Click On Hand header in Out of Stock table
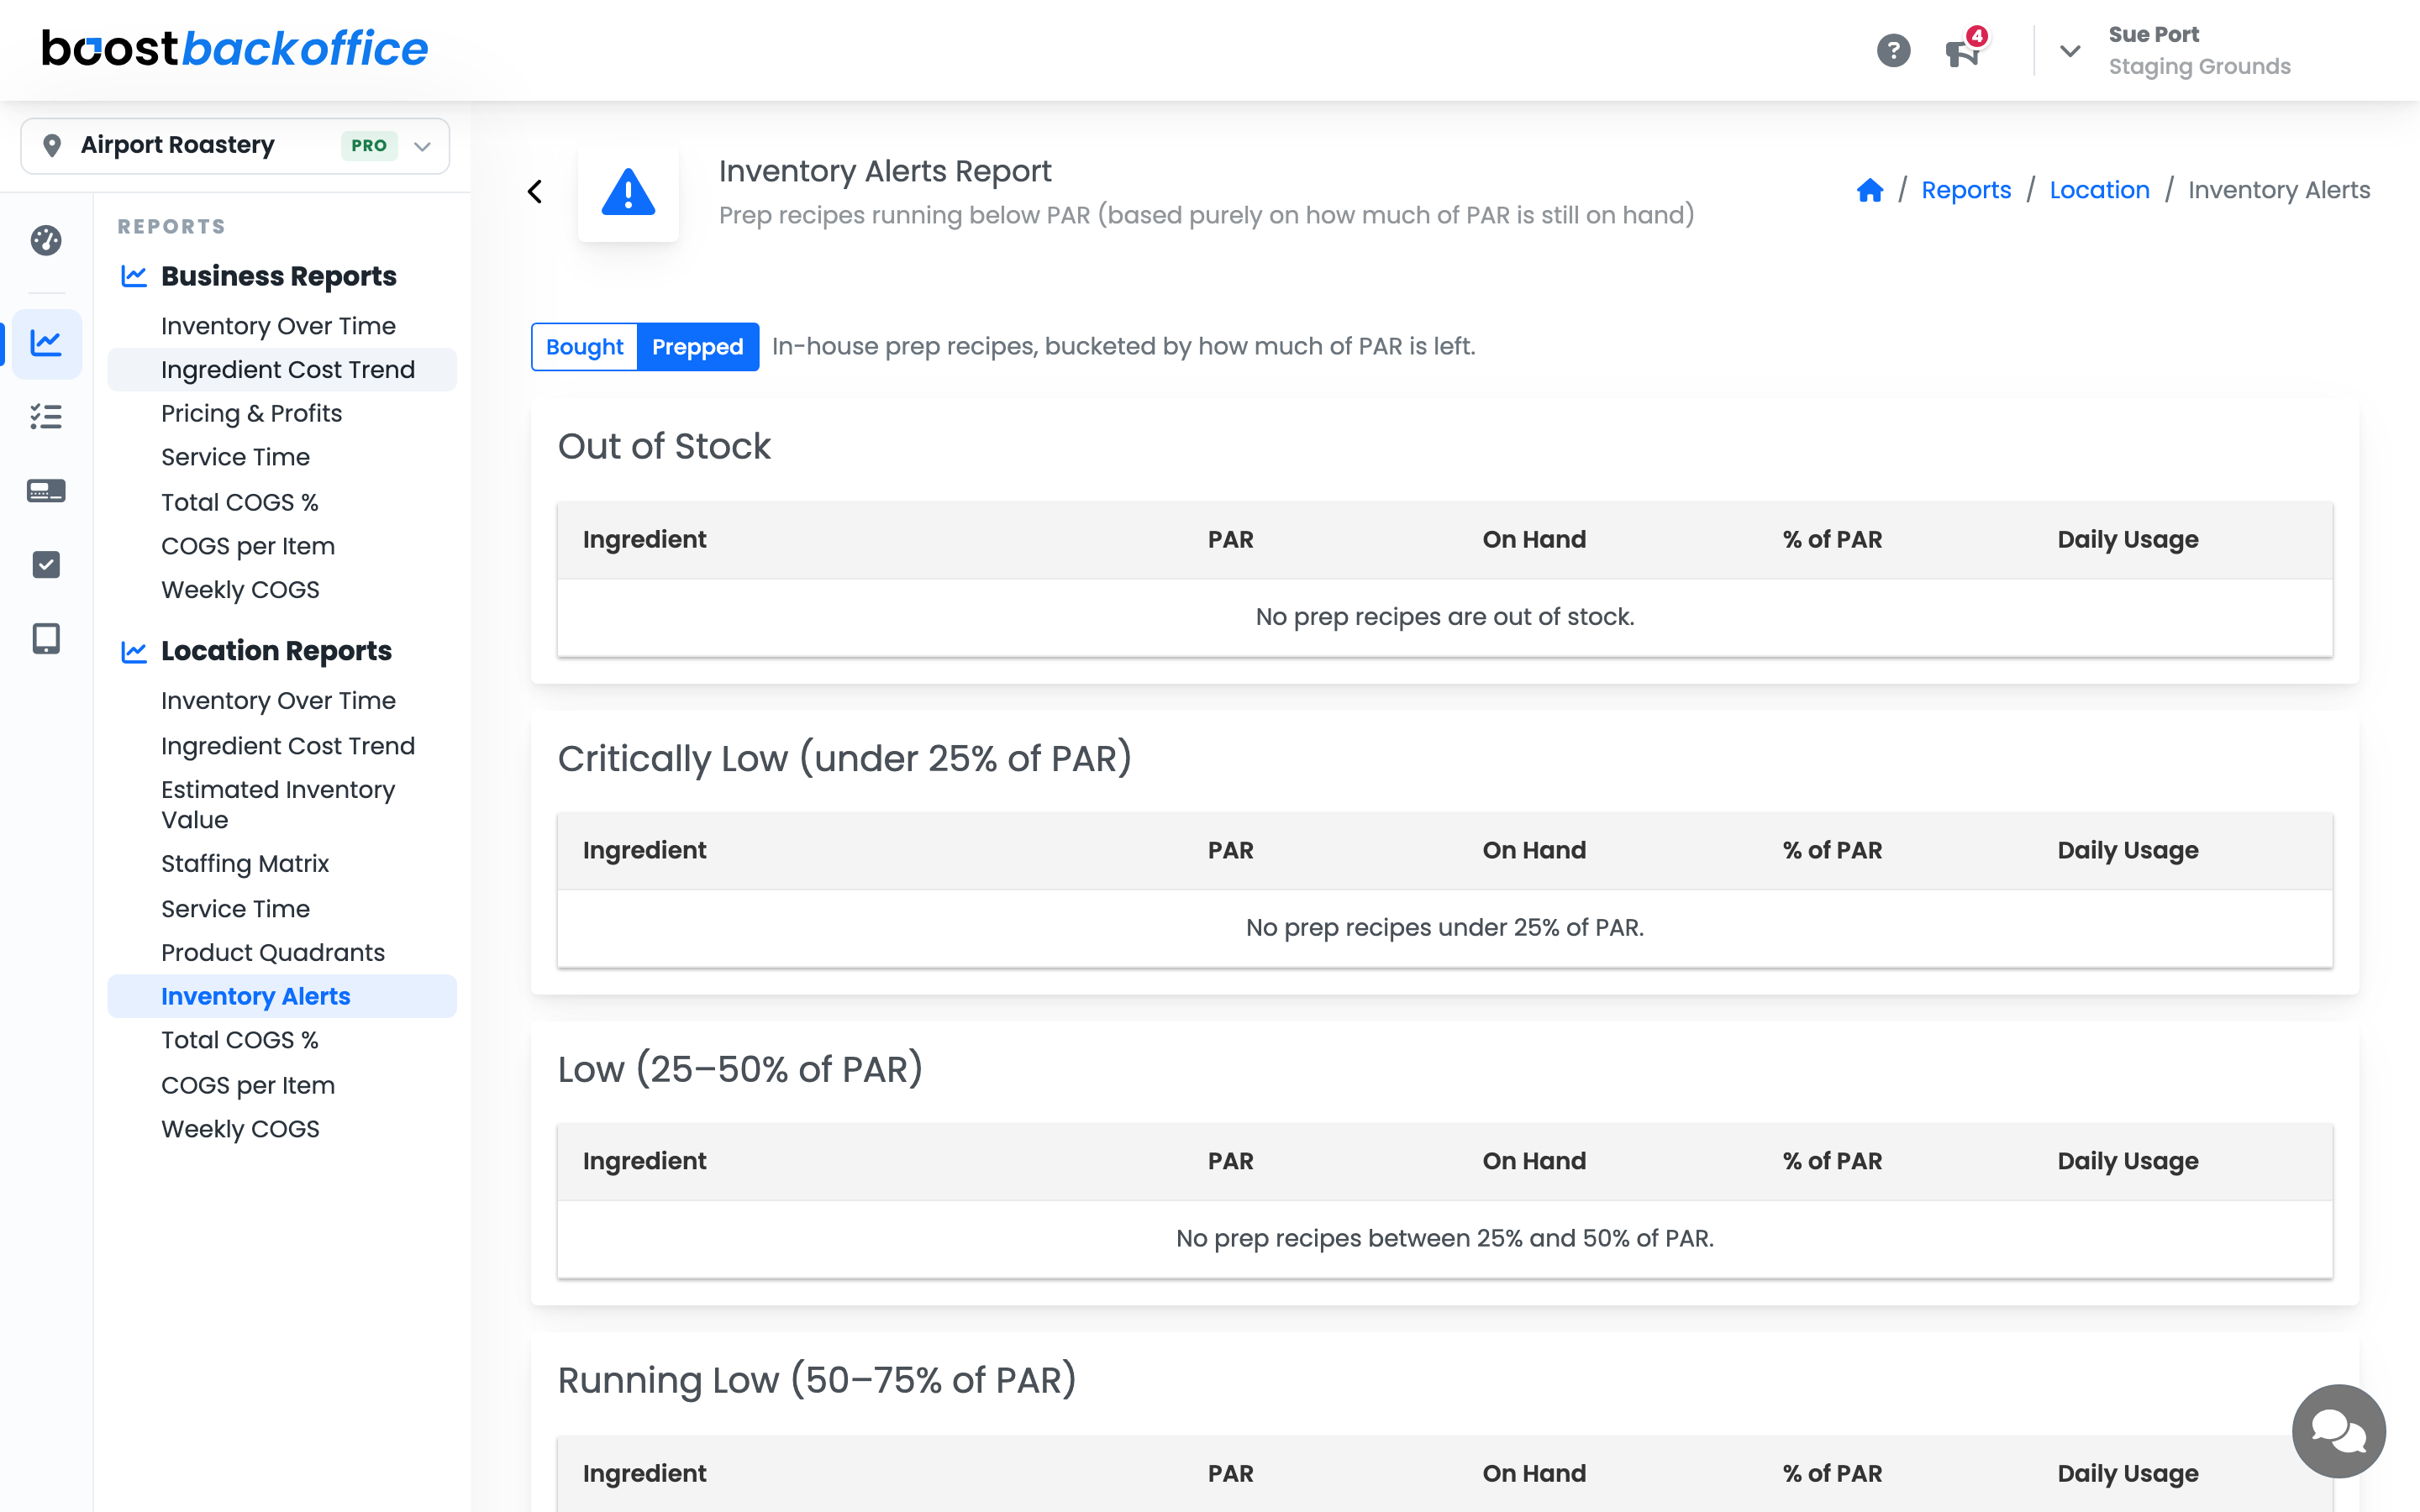This screenshot has width=2420, height=1512. [1534, 540]
